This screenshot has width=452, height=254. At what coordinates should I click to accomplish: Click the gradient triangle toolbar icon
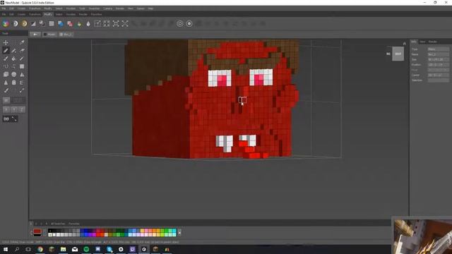click(33, 23)
